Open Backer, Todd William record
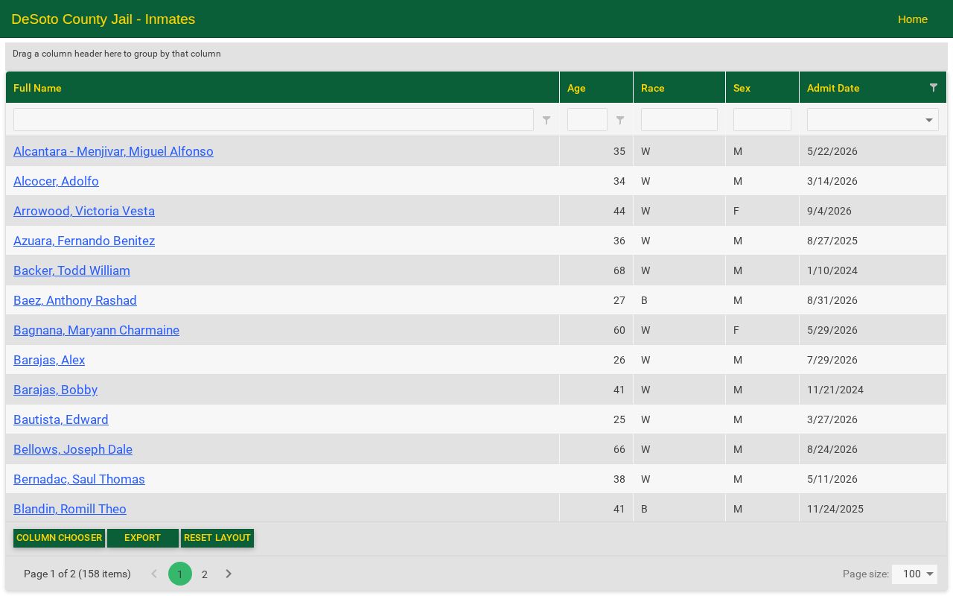 pos(71,270)
